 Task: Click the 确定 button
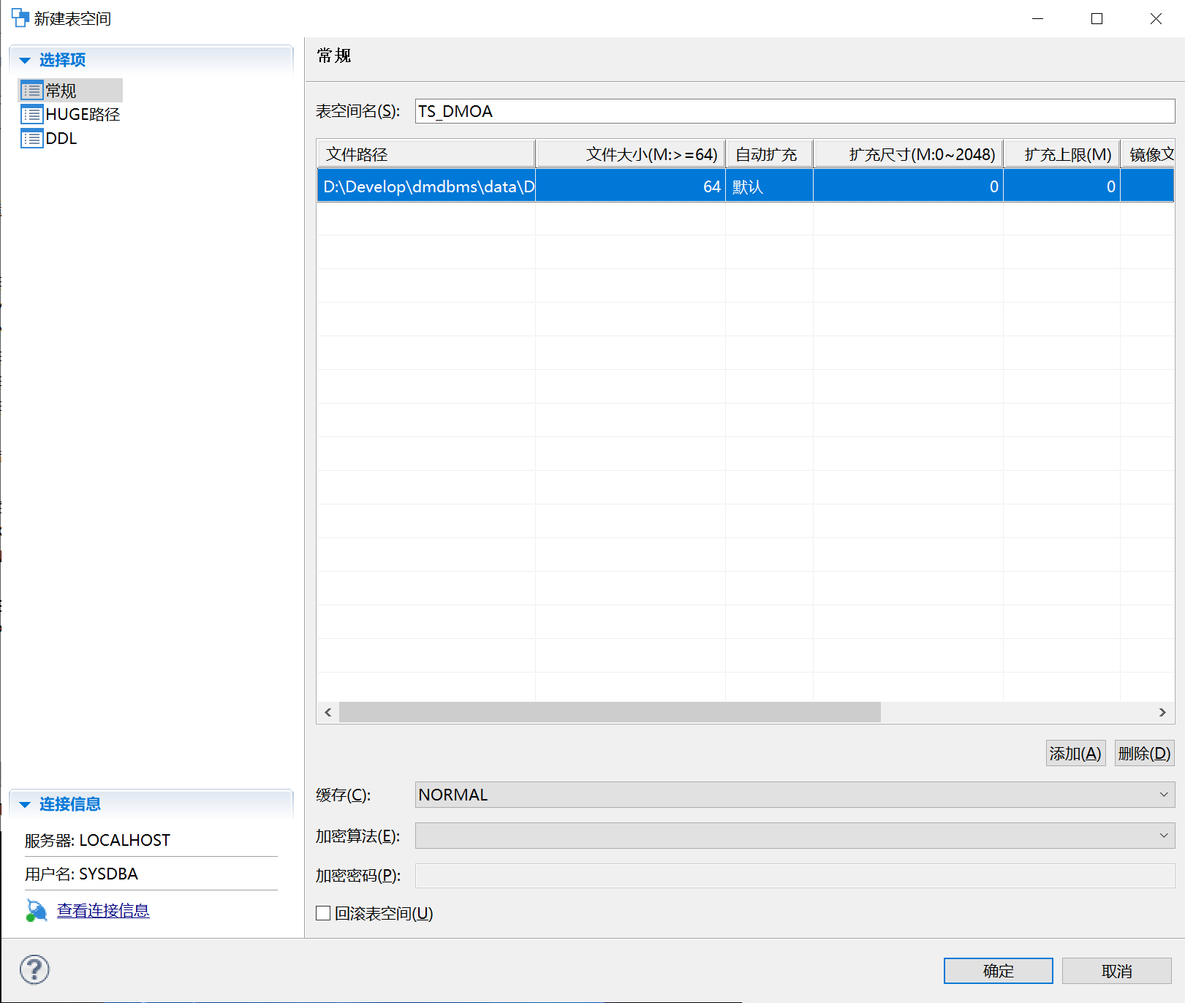(x=998, y=971)
